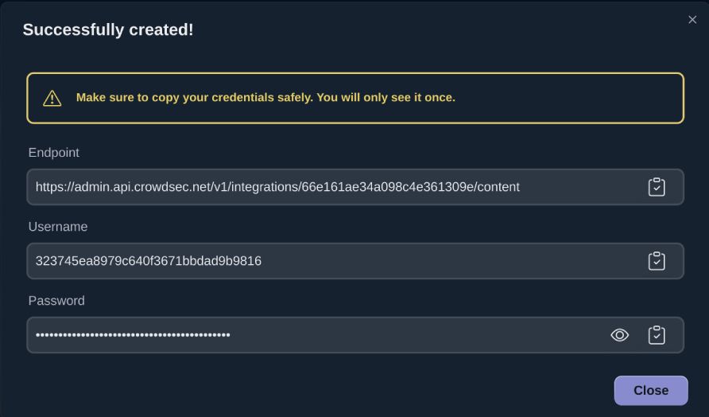Copy the Endpoint URL to clipboard
This screenshot has width=709, height=417.
(x=657, y=187)
